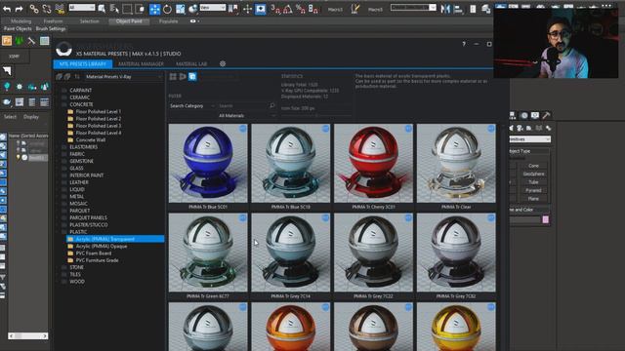
Task: Click the question mark help icon
Action: click(464, 44)
